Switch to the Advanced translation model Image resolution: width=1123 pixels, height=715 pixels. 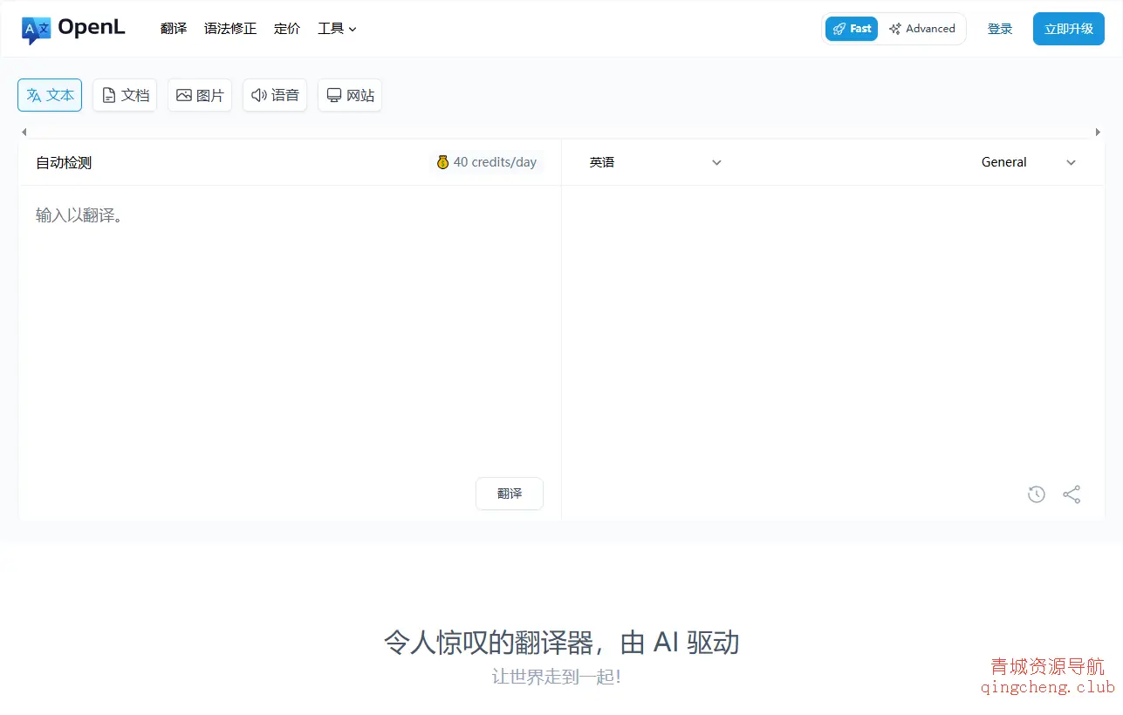922,28
